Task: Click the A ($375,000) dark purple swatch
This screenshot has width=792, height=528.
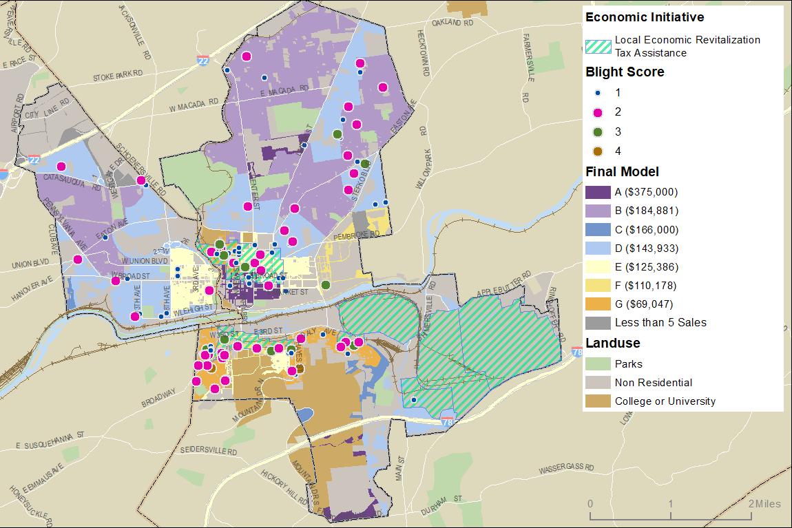Action: click(x=598, y=192)
